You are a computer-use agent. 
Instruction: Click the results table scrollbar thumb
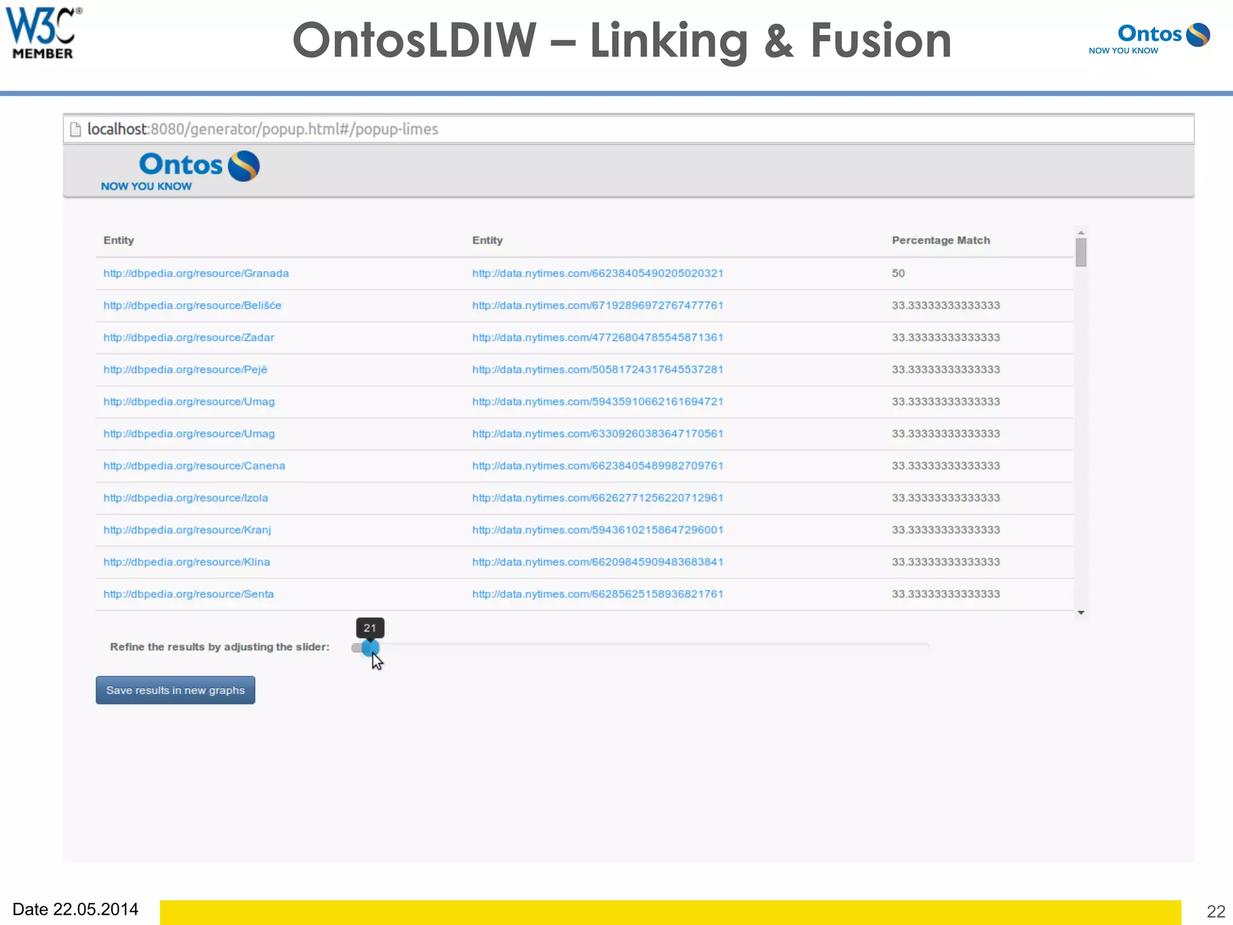point(1081,252)
